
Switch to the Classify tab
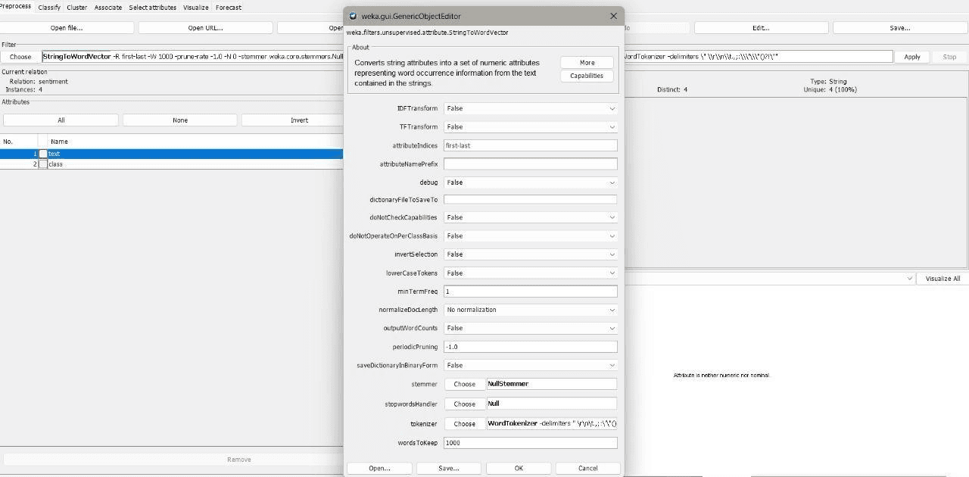(x=49, y=8)
